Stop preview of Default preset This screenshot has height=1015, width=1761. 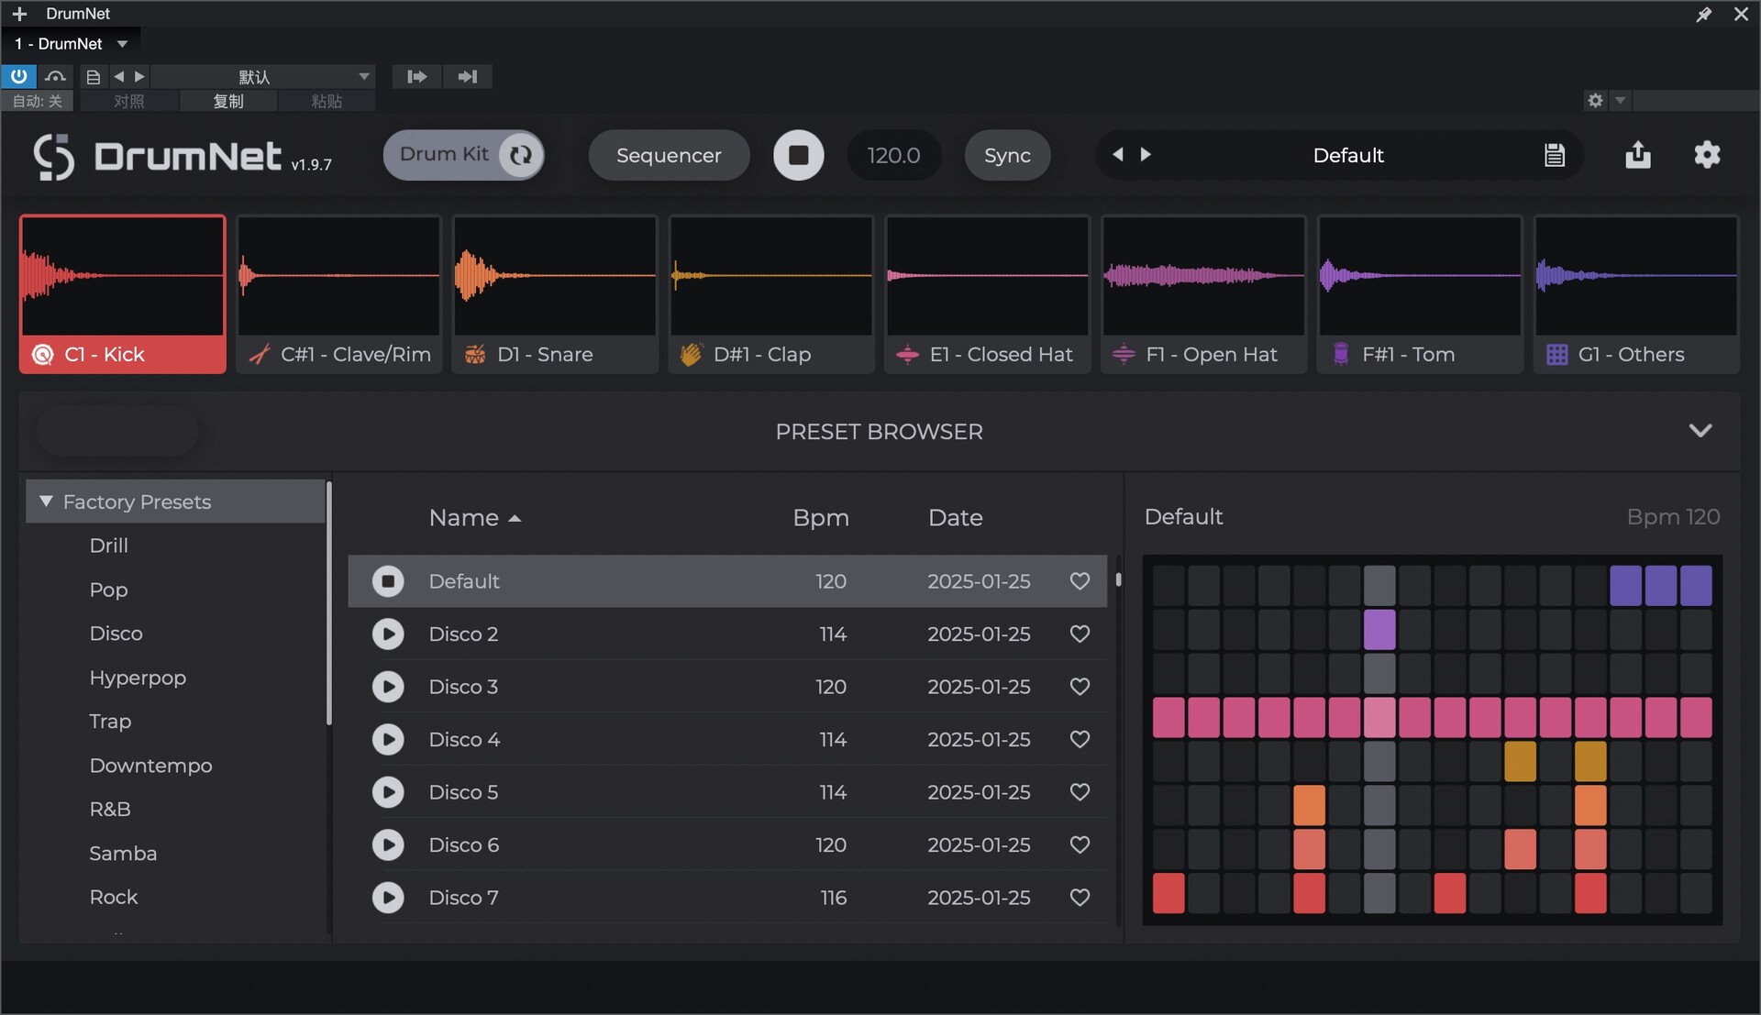pos(388,581)
